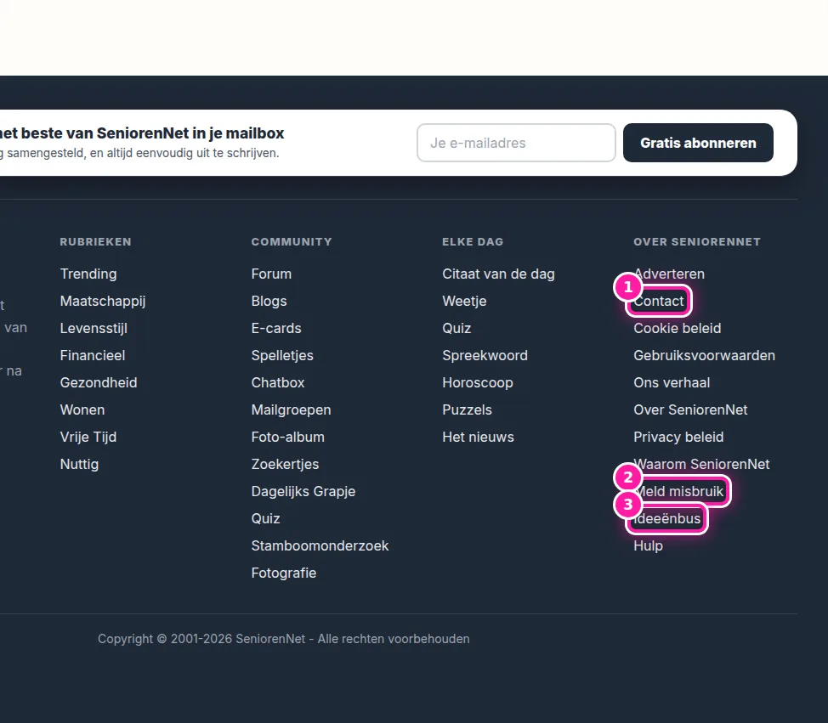This screenshot has width=828, height=723.
Task: Visit the Mailgroepen link
Action: 291,410
